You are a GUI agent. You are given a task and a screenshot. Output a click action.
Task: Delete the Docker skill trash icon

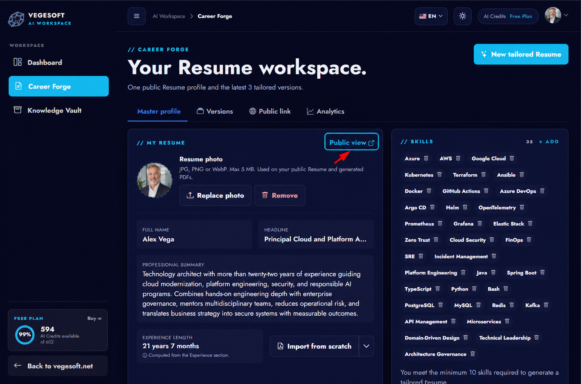[x=429, y=191]
